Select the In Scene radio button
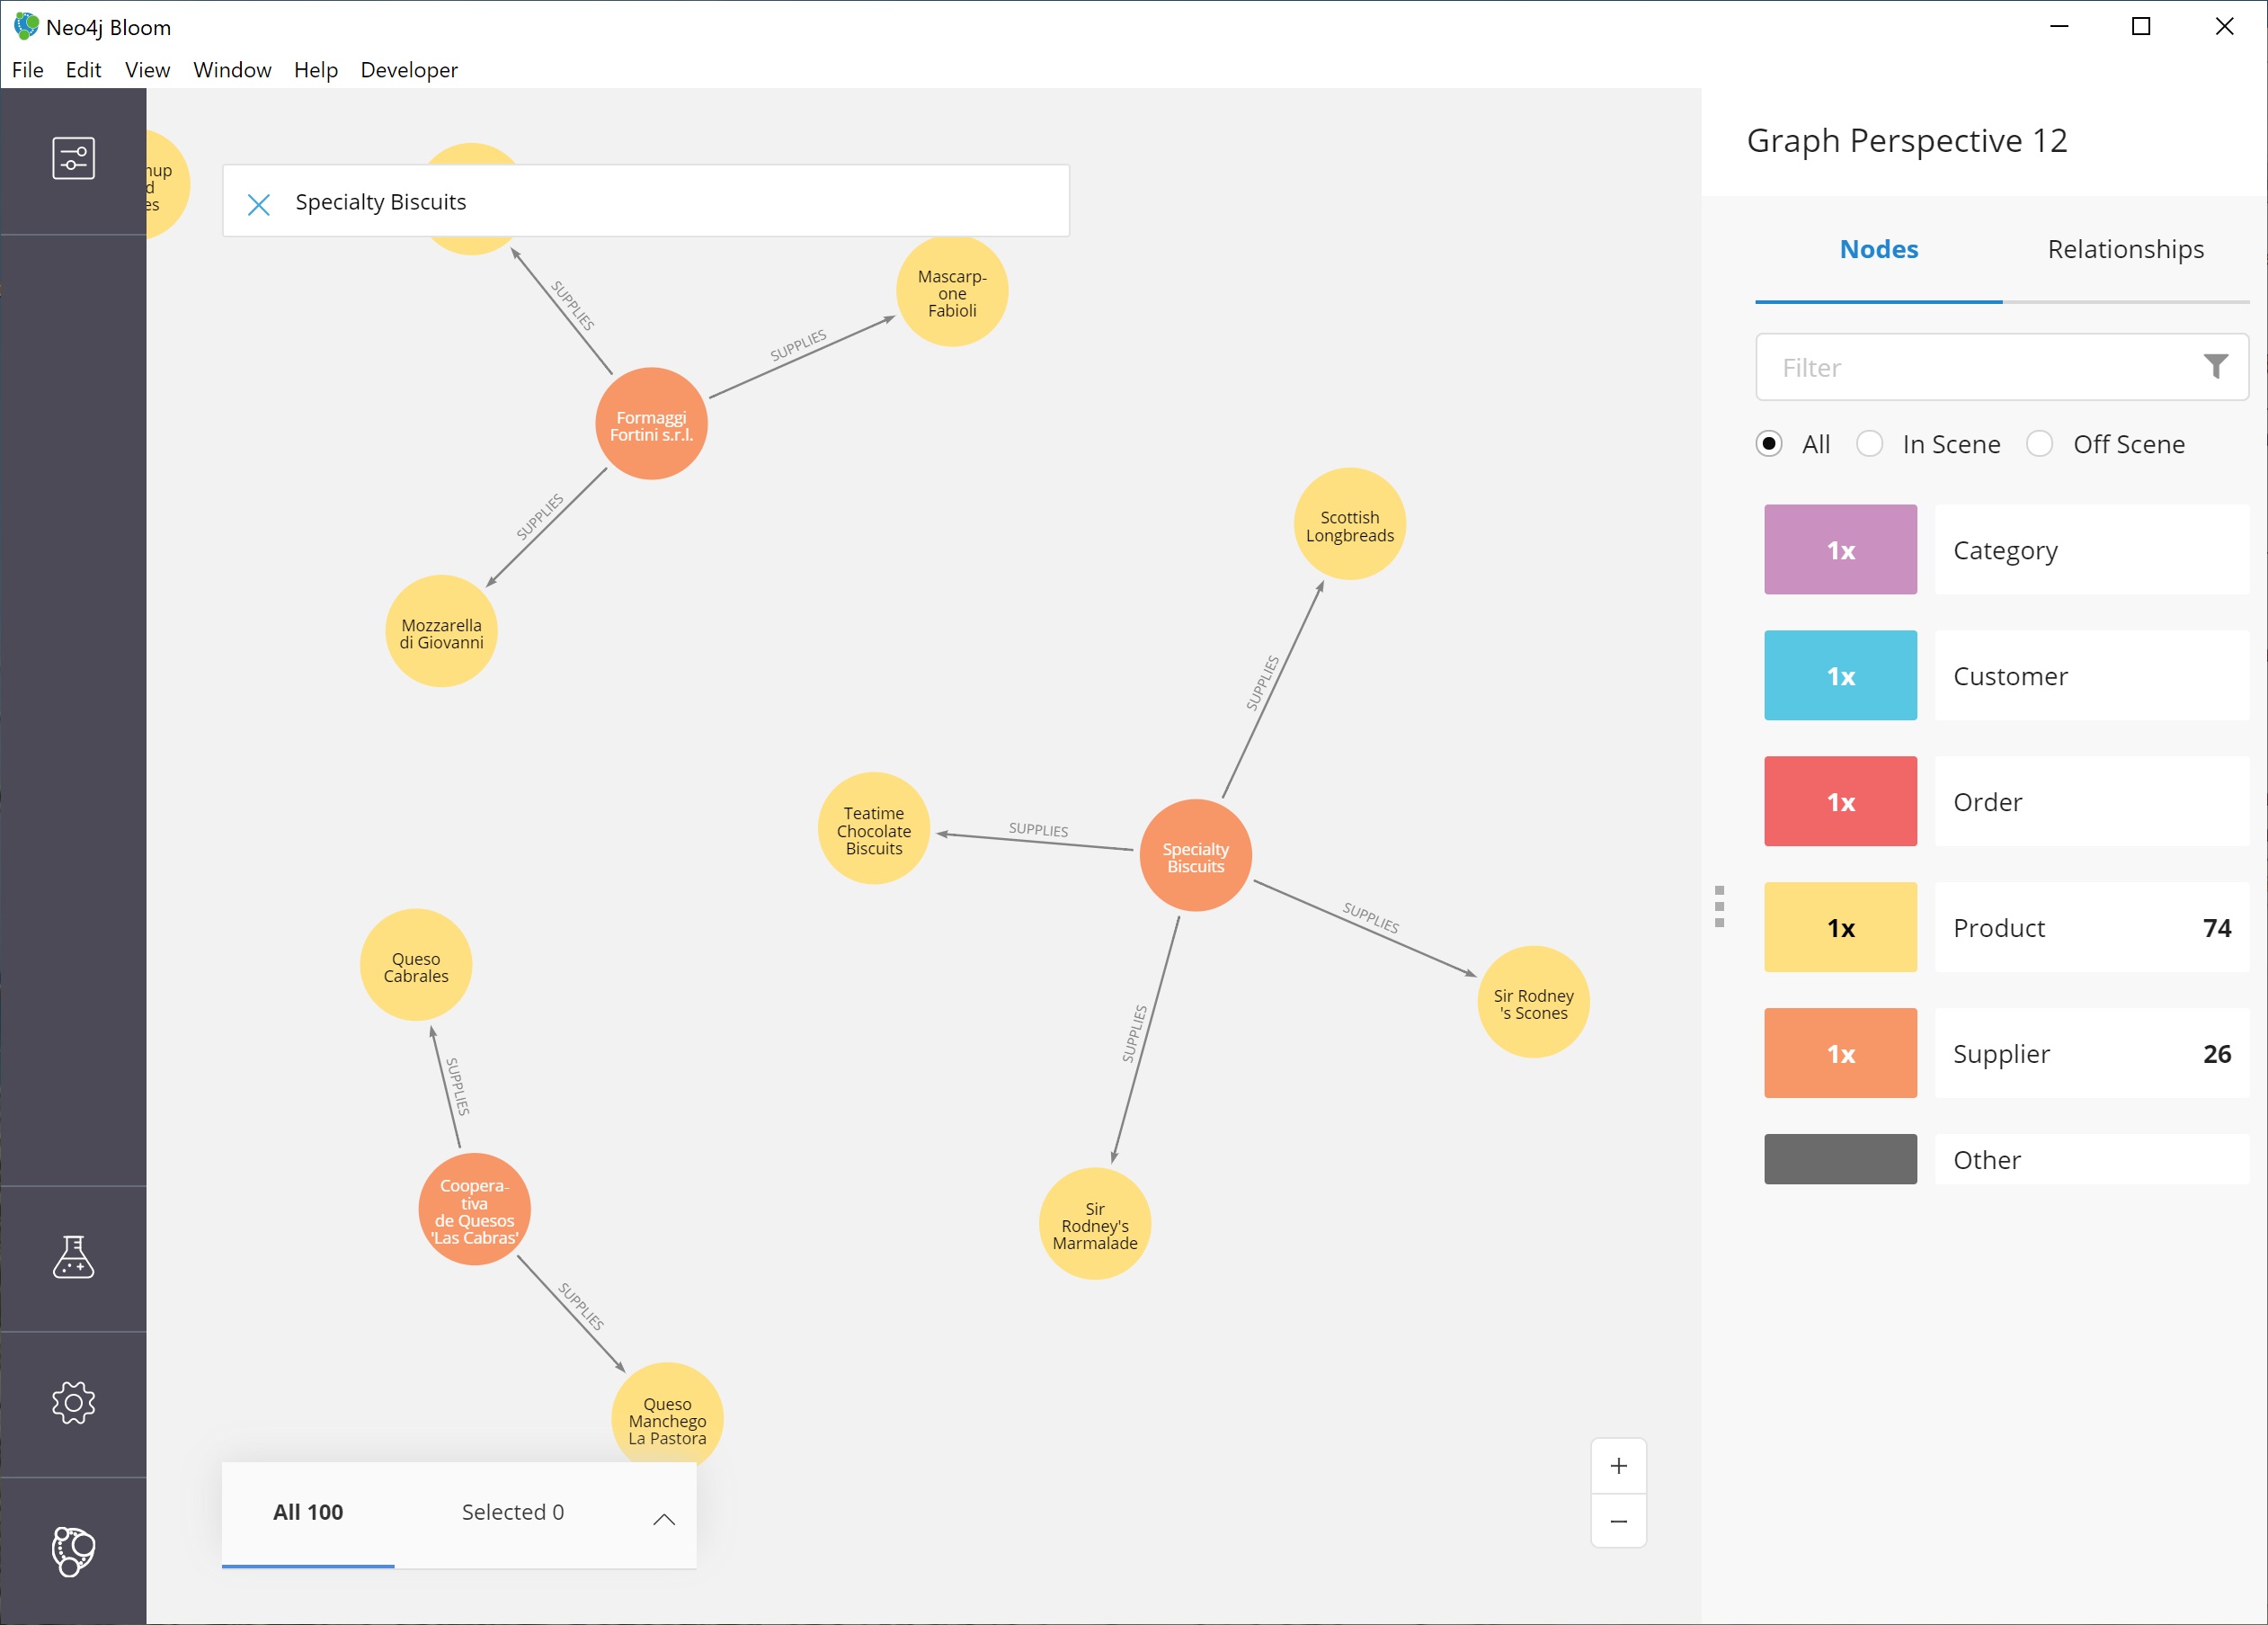 pyautogui.click(x=1869, y=443)
